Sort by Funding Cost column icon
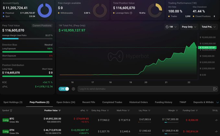 point(197,111)
